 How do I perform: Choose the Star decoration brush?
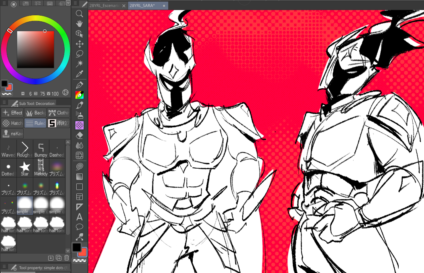pos(25,167)
